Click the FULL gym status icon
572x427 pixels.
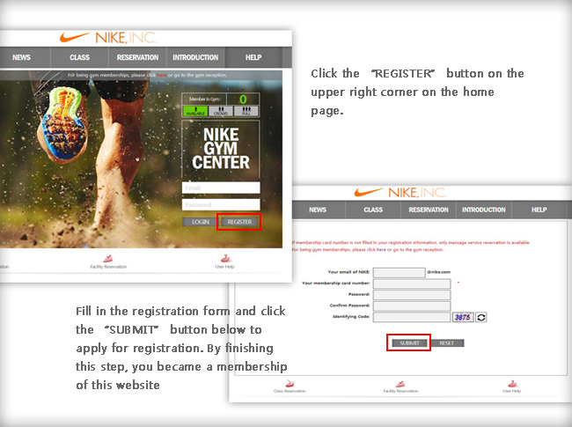coord(246,111)
